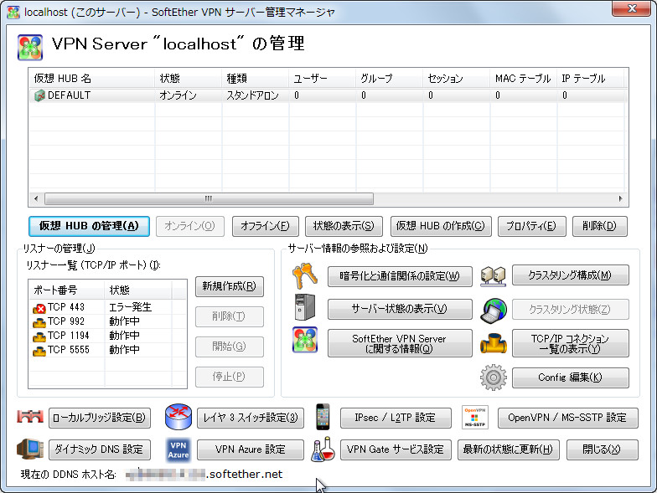Click the keys icon for encryption settings
This screenshot has height=493, width=657.
point(305,276)
